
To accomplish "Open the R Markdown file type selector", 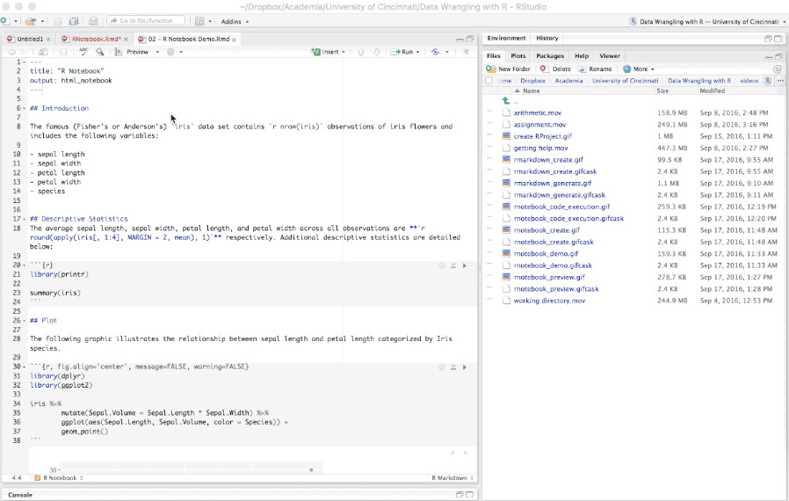I will coord(452,478).
